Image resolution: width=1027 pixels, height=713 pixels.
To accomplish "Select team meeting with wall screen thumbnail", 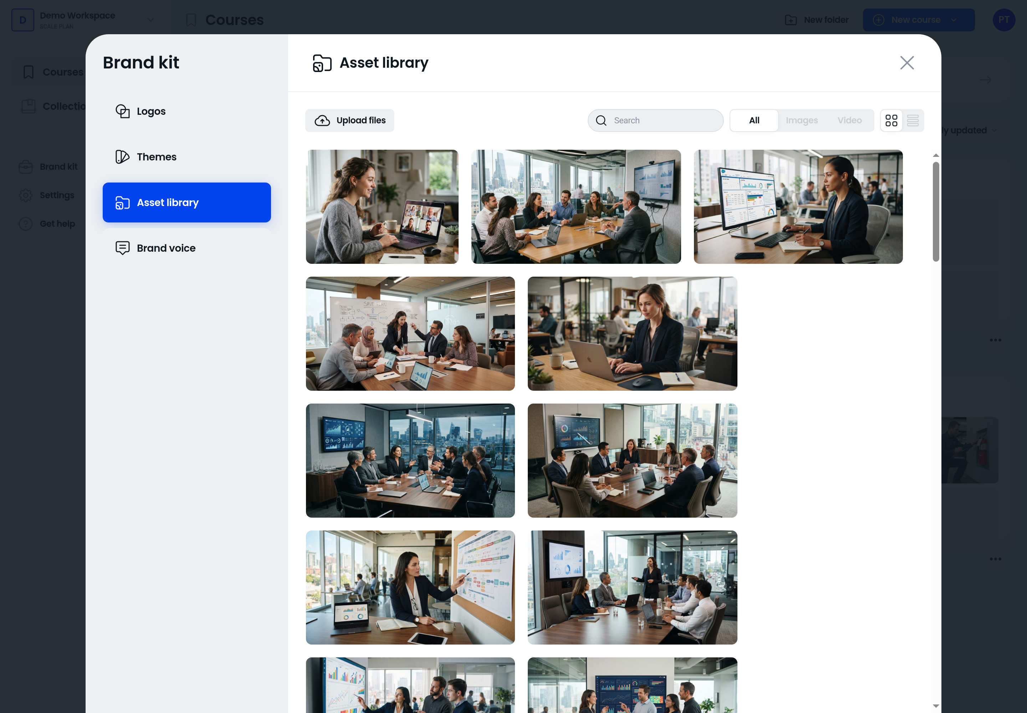I will [576, 206].
